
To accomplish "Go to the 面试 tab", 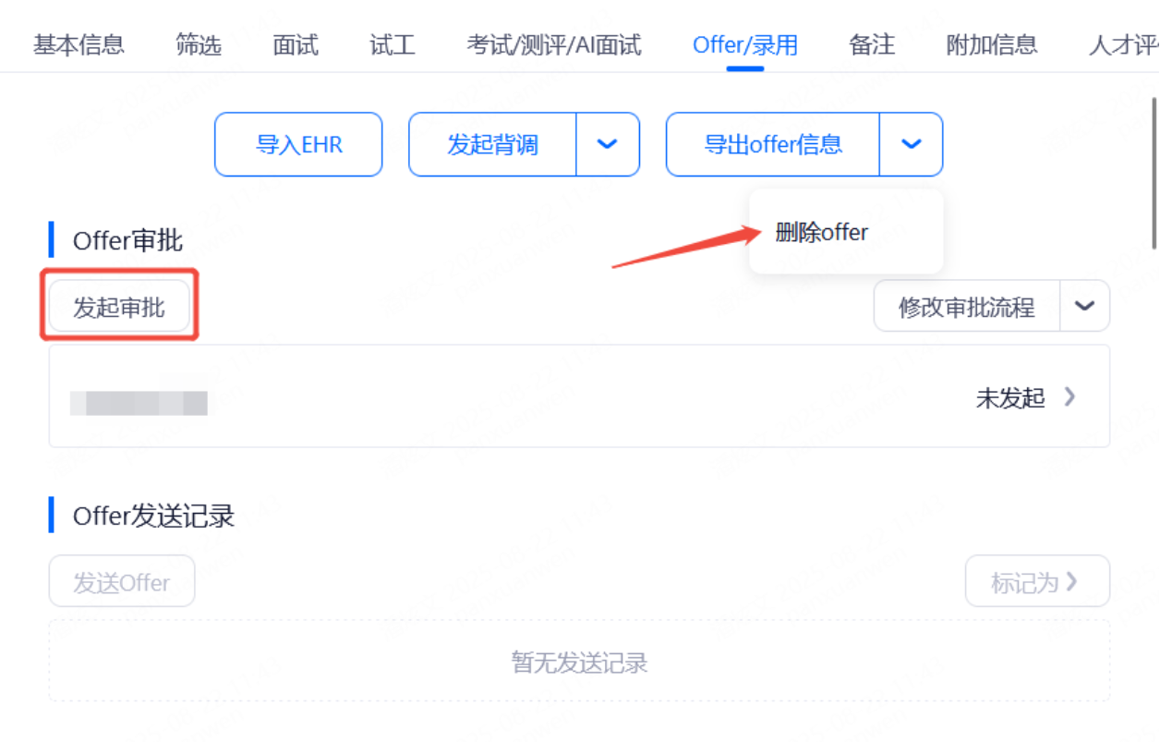I will click(296, 44).
